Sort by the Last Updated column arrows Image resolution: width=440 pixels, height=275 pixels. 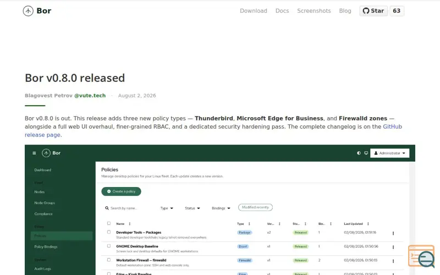tap(368, 224)
